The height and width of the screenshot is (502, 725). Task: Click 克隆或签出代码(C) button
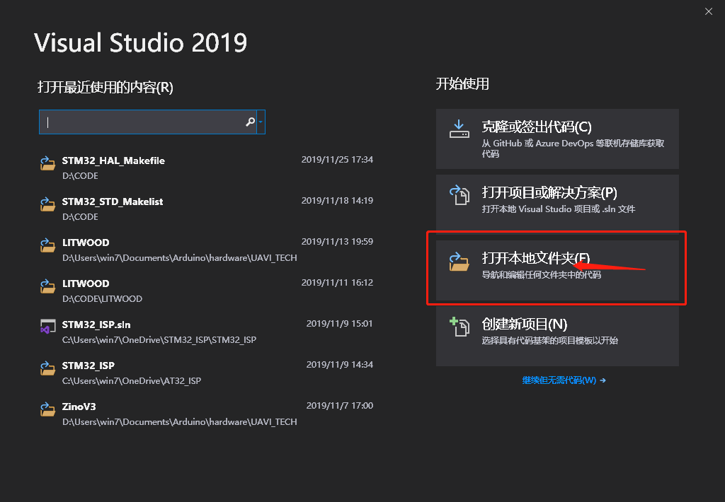pos(557,139)
